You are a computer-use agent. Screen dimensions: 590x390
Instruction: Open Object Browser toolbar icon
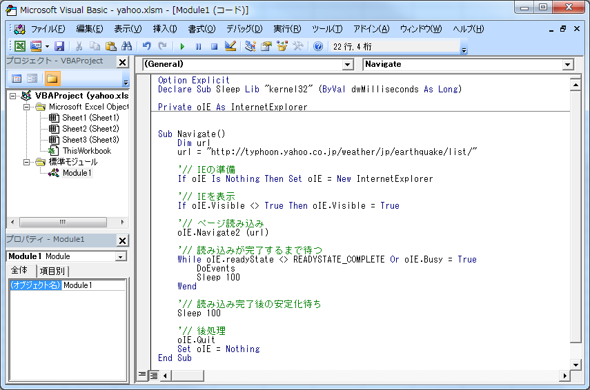pyautogui.click(x=282, y=46)
